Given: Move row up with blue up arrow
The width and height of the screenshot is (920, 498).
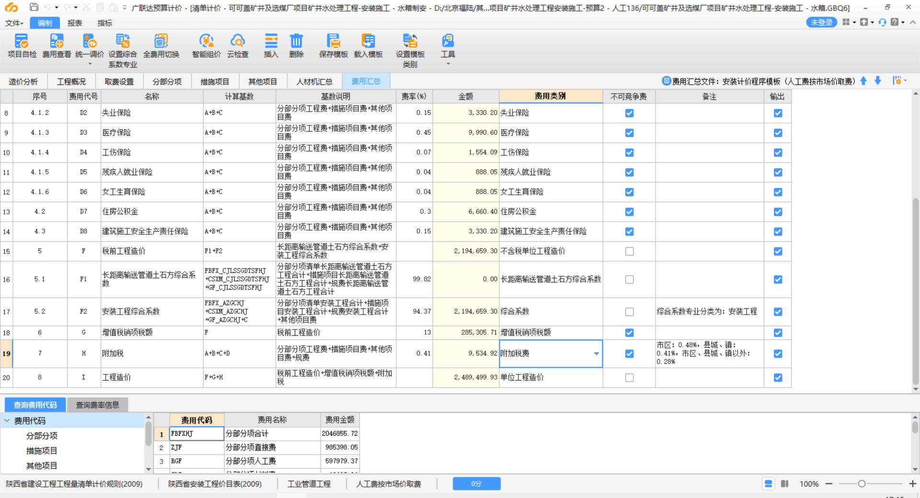Looking at the screenshot, I should pos(863,81).
